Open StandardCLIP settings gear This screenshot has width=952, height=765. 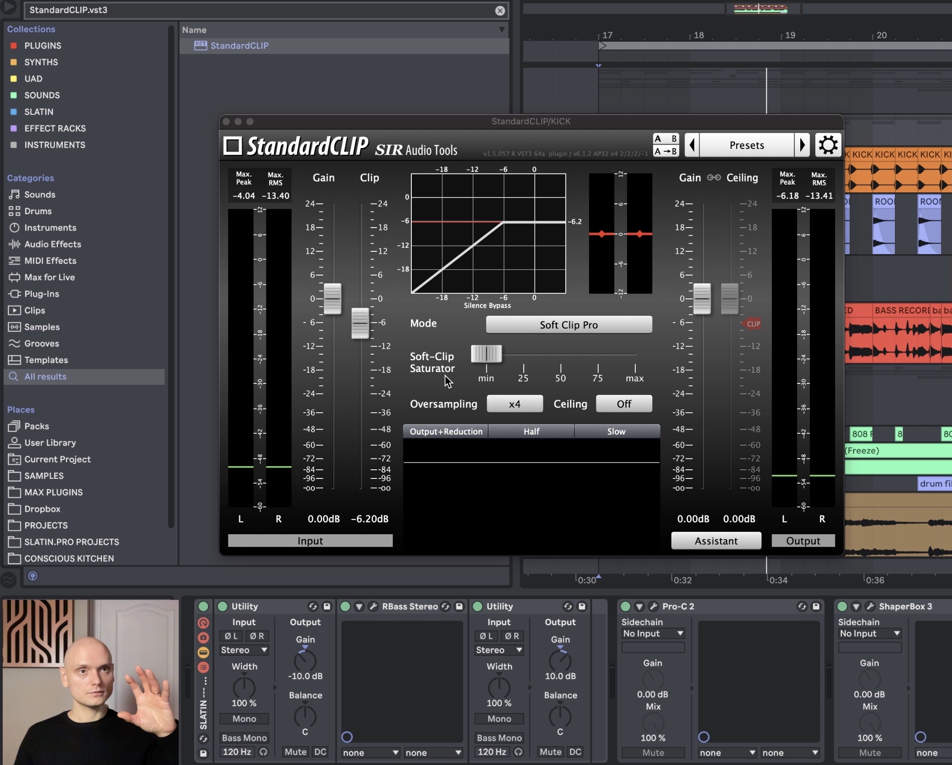click(x=828, y=145)
